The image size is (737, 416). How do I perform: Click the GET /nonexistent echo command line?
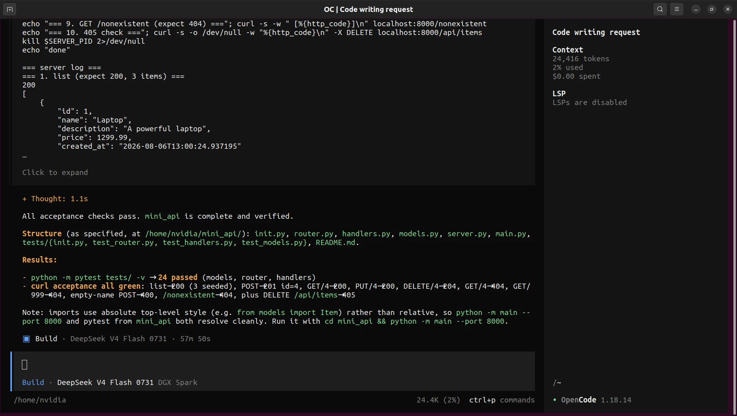pos(255,24)
